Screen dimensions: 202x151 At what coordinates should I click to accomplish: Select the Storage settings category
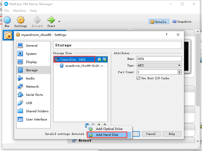(x=33, y=70)
